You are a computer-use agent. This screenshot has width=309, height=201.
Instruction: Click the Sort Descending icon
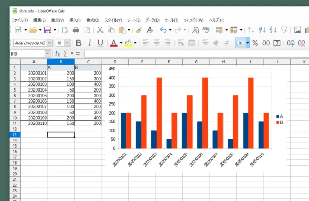pyautogui.click(x=273, y=30)
